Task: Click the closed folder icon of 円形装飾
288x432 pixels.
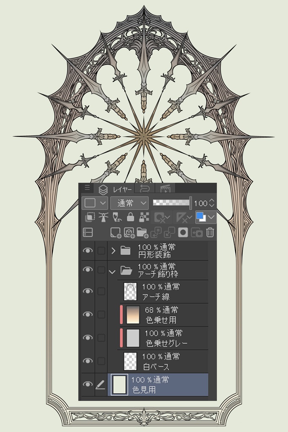Action: click(125, 251)
